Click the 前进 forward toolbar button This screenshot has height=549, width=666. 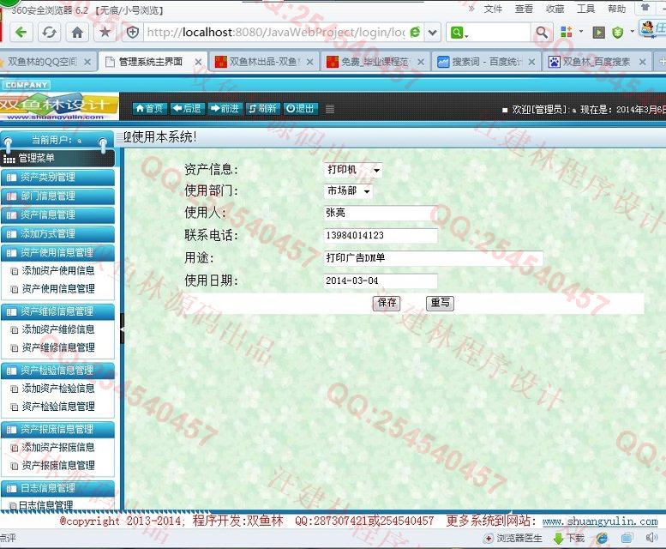225,109
